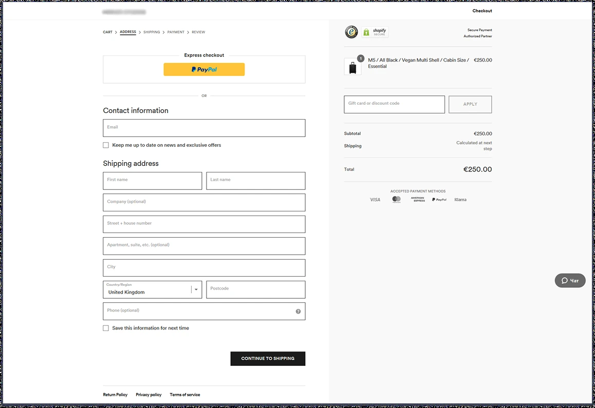Open the chat bubble widget

click(x=570, y=281)
